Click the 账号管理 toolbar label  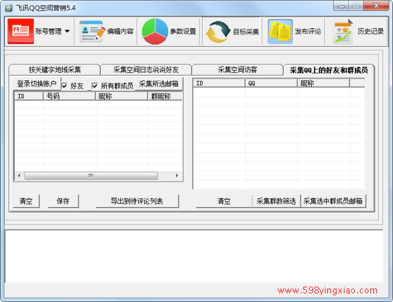pos(49,31)
